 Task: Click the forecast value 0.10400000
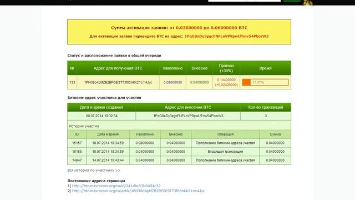click(226, 80)
